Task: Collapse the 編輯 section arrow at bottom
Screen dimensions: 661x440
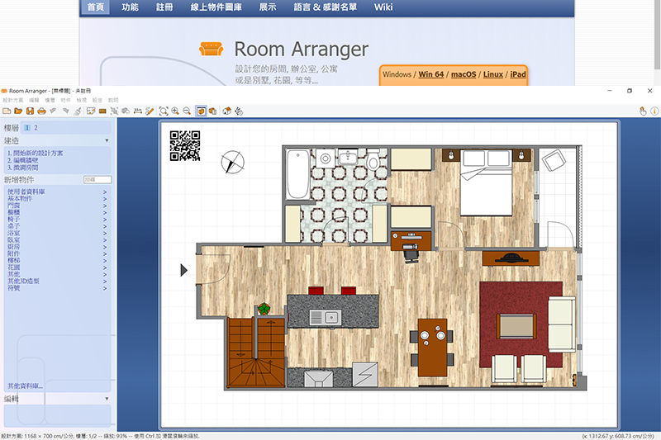Action: [x=107, y=399]
